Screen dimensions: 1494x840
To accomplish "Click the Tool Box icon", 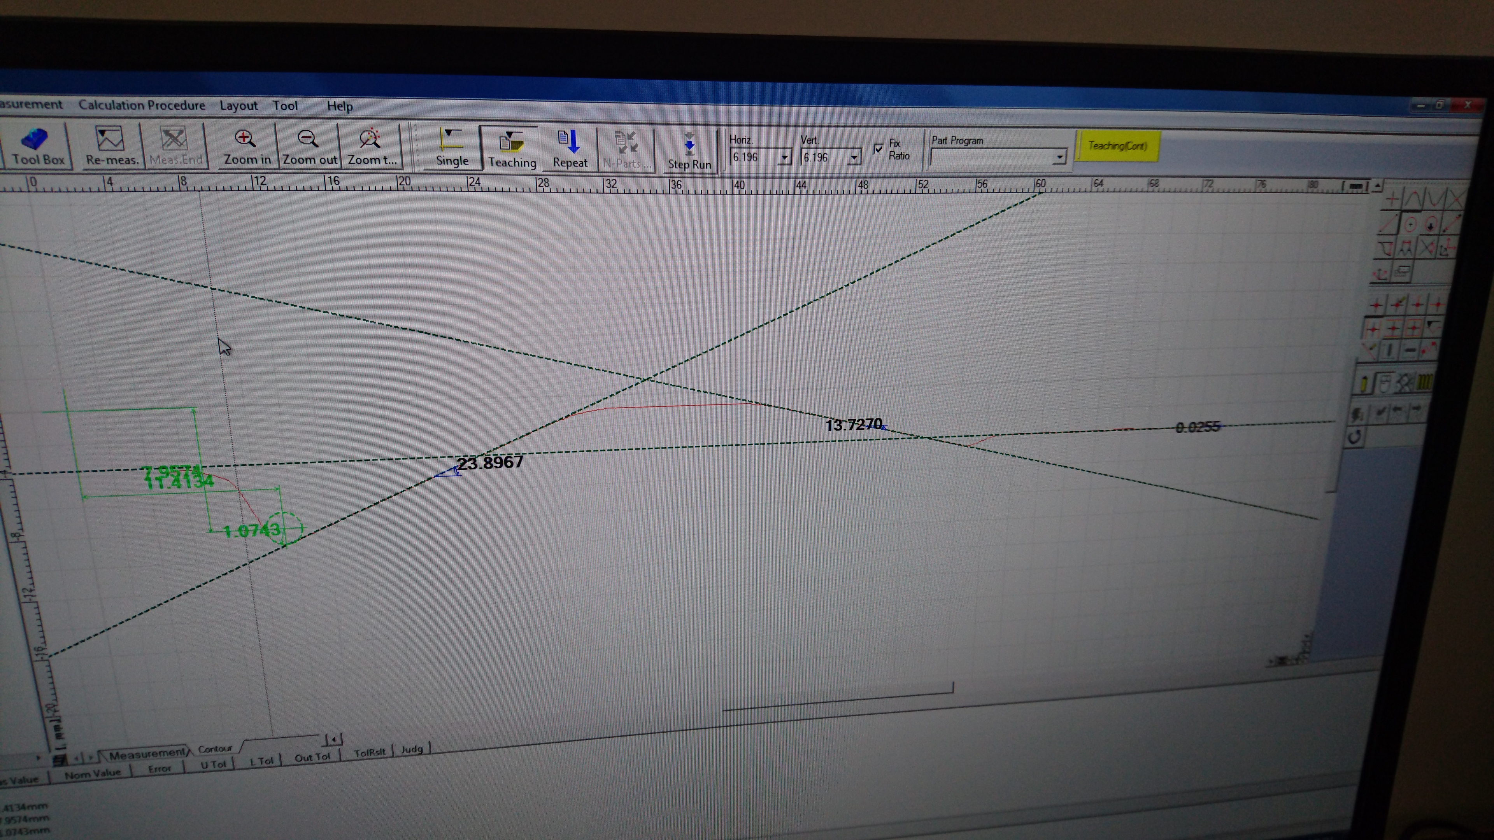I will click(x=37, y=145).
